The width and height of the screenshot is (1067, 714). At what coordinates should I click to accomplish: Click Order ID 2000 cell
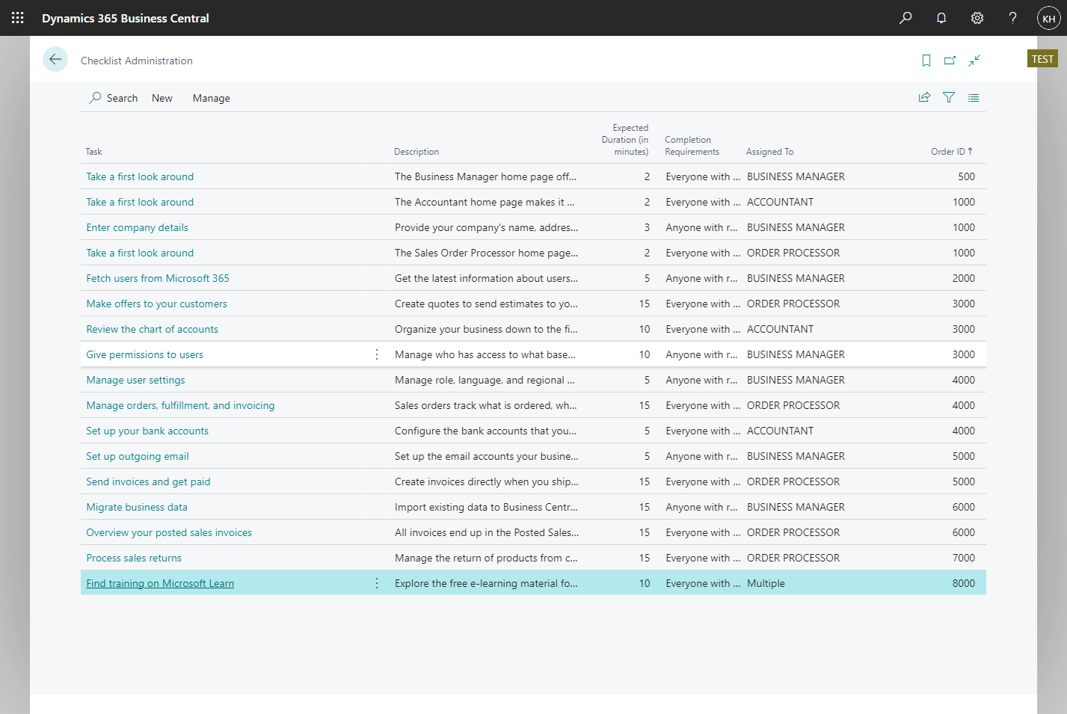pyautogui.click(x=963, y=278)
